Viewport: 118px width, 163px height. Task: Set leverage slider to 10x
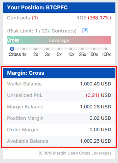pos(71,49)
